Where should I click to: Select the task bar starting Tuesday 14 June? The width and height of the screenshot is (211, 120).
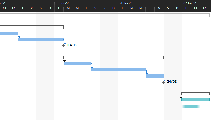tap(77, 63)
